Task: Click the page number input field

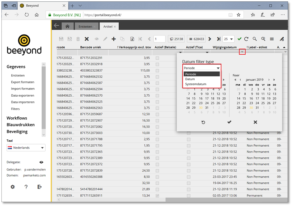Action: tap(160, 39)
